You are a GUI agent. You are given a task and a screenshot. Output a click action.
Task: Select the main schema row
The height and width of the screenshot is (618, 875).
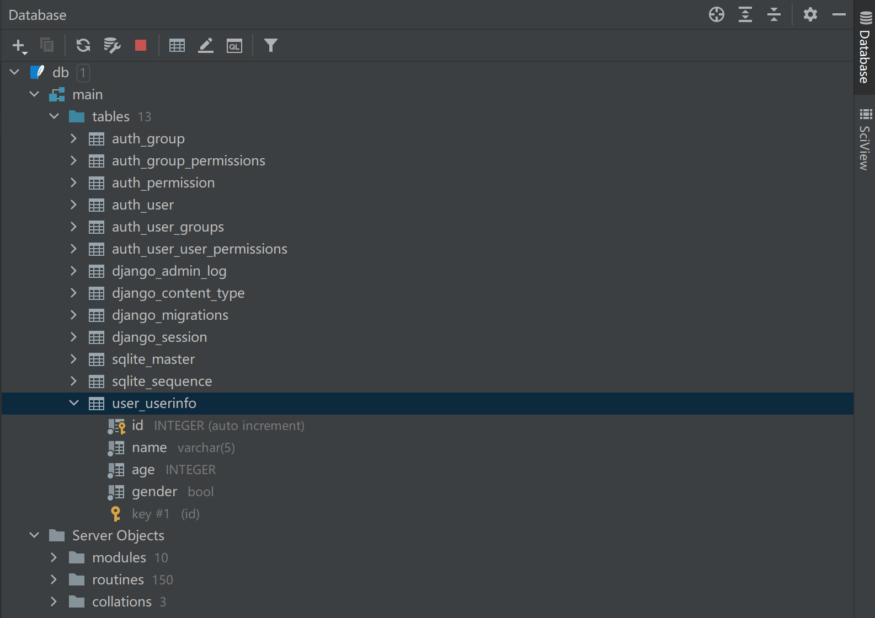pyautogui.click(x=427, y=94)
